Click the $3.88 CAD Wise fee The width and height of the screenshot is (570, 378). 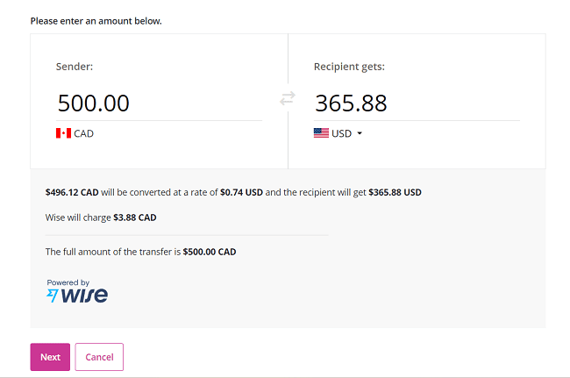click(x=135, y=217)
